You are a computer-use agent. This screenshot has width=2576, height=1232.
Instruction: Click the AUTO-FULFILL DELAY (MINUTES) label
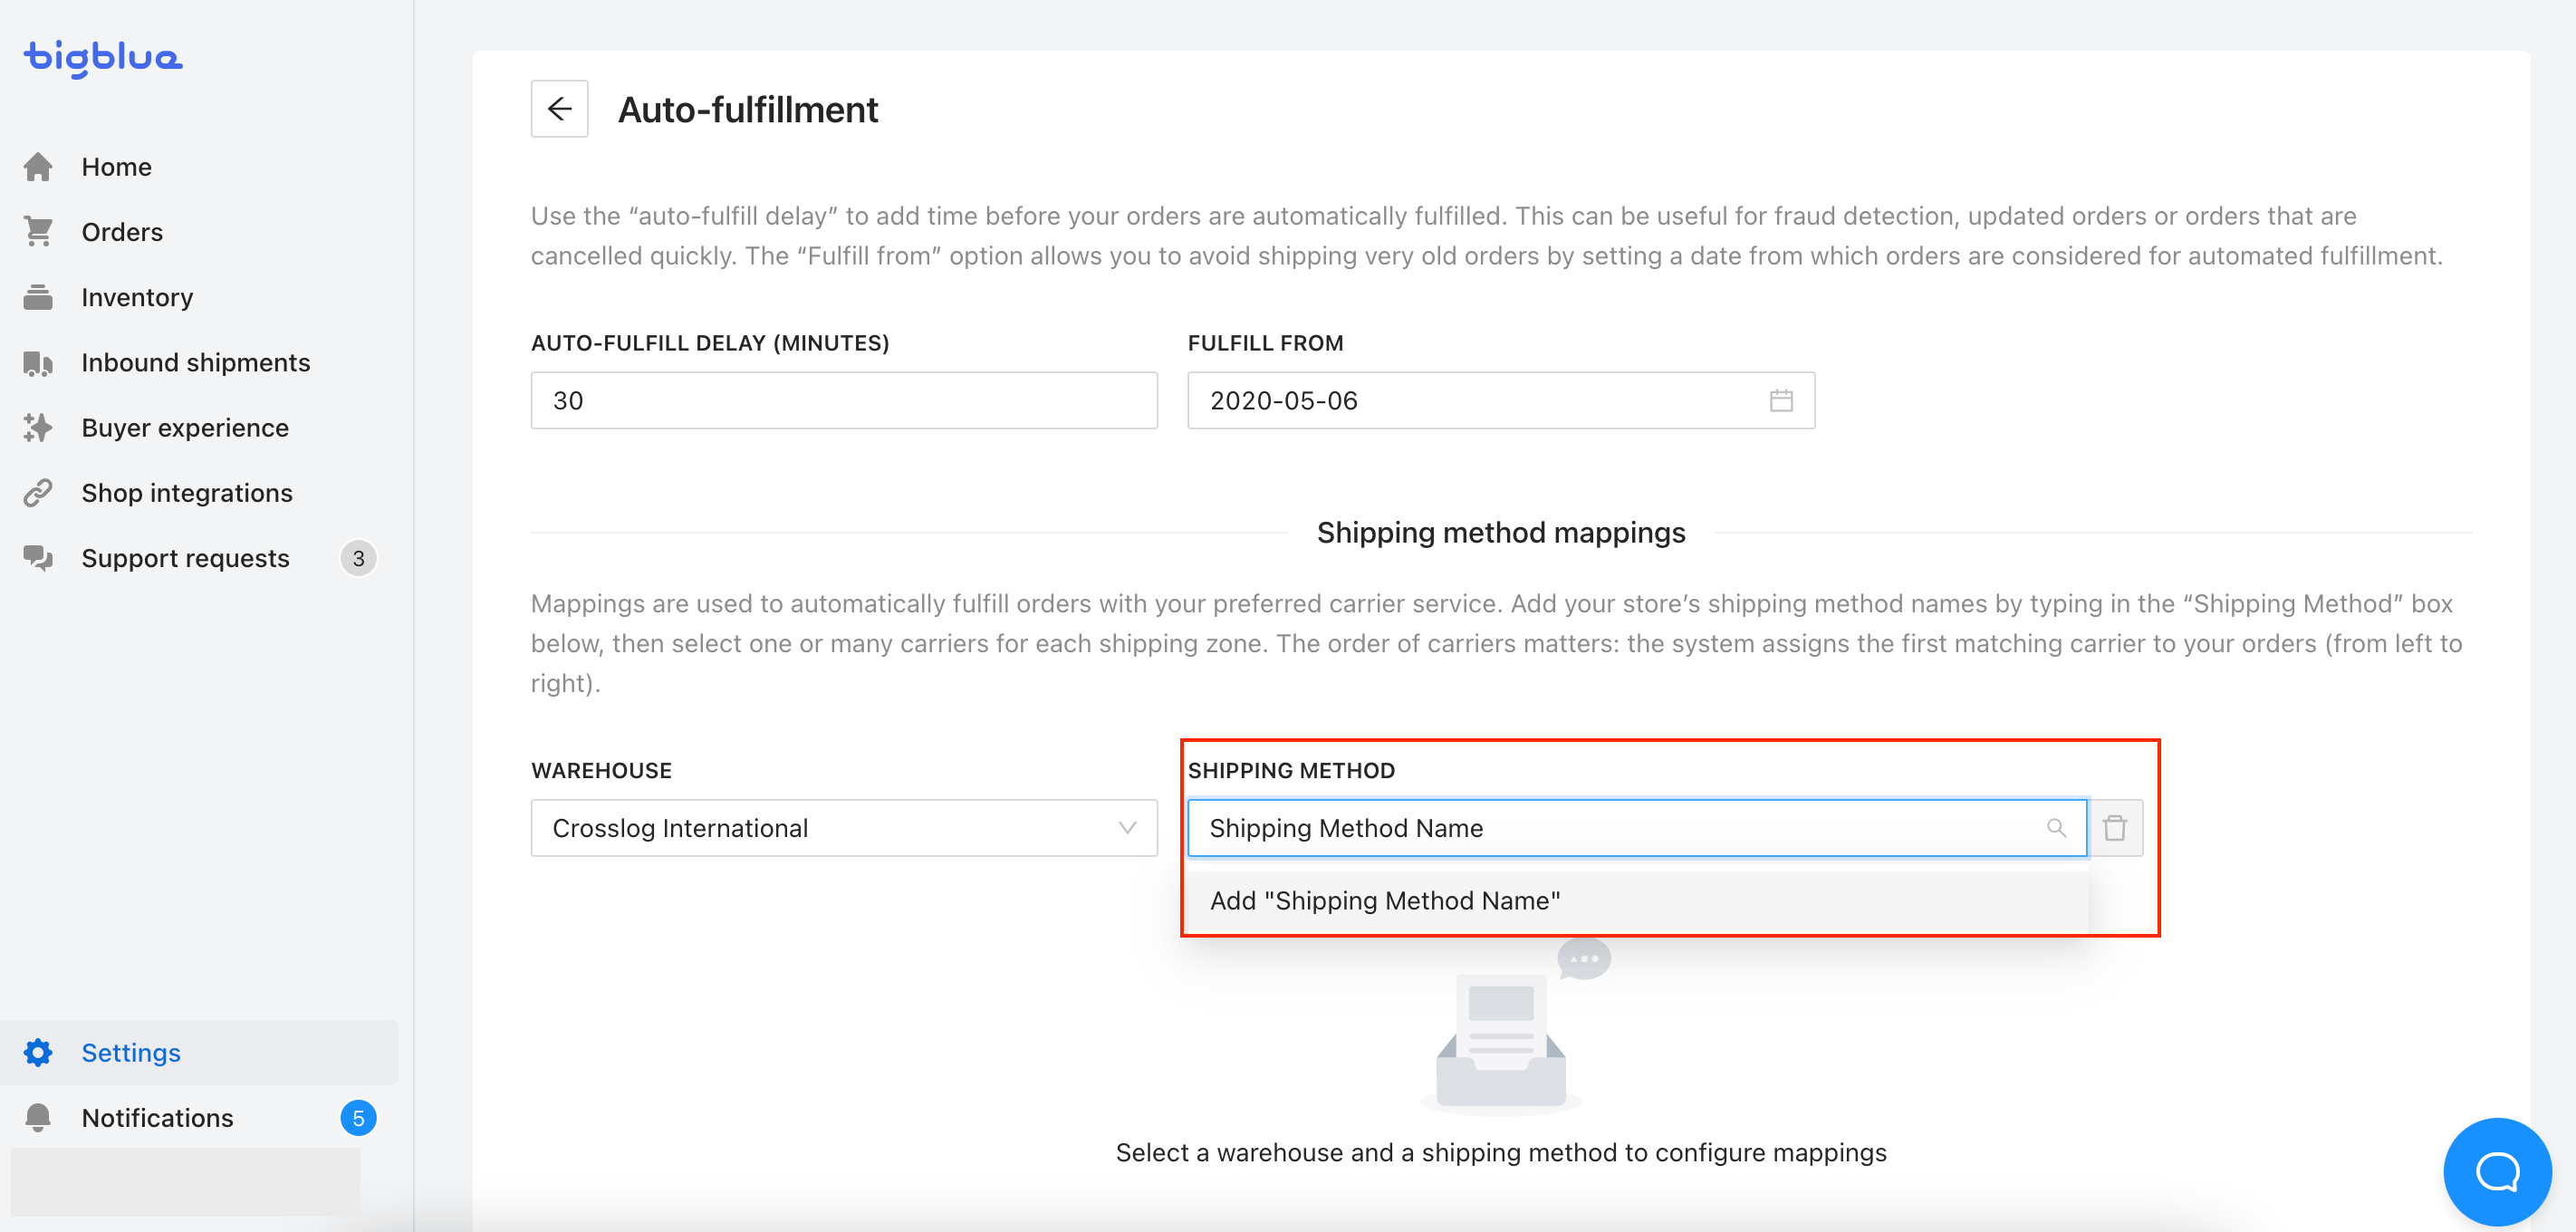click(x=710, y=343)
